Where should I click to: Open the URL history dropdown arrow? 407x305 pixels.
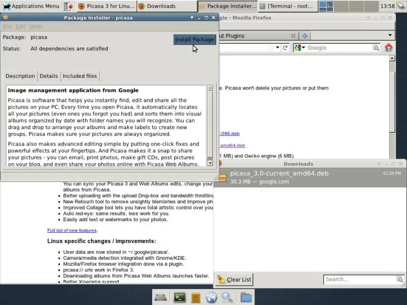(x=277, y=47)
